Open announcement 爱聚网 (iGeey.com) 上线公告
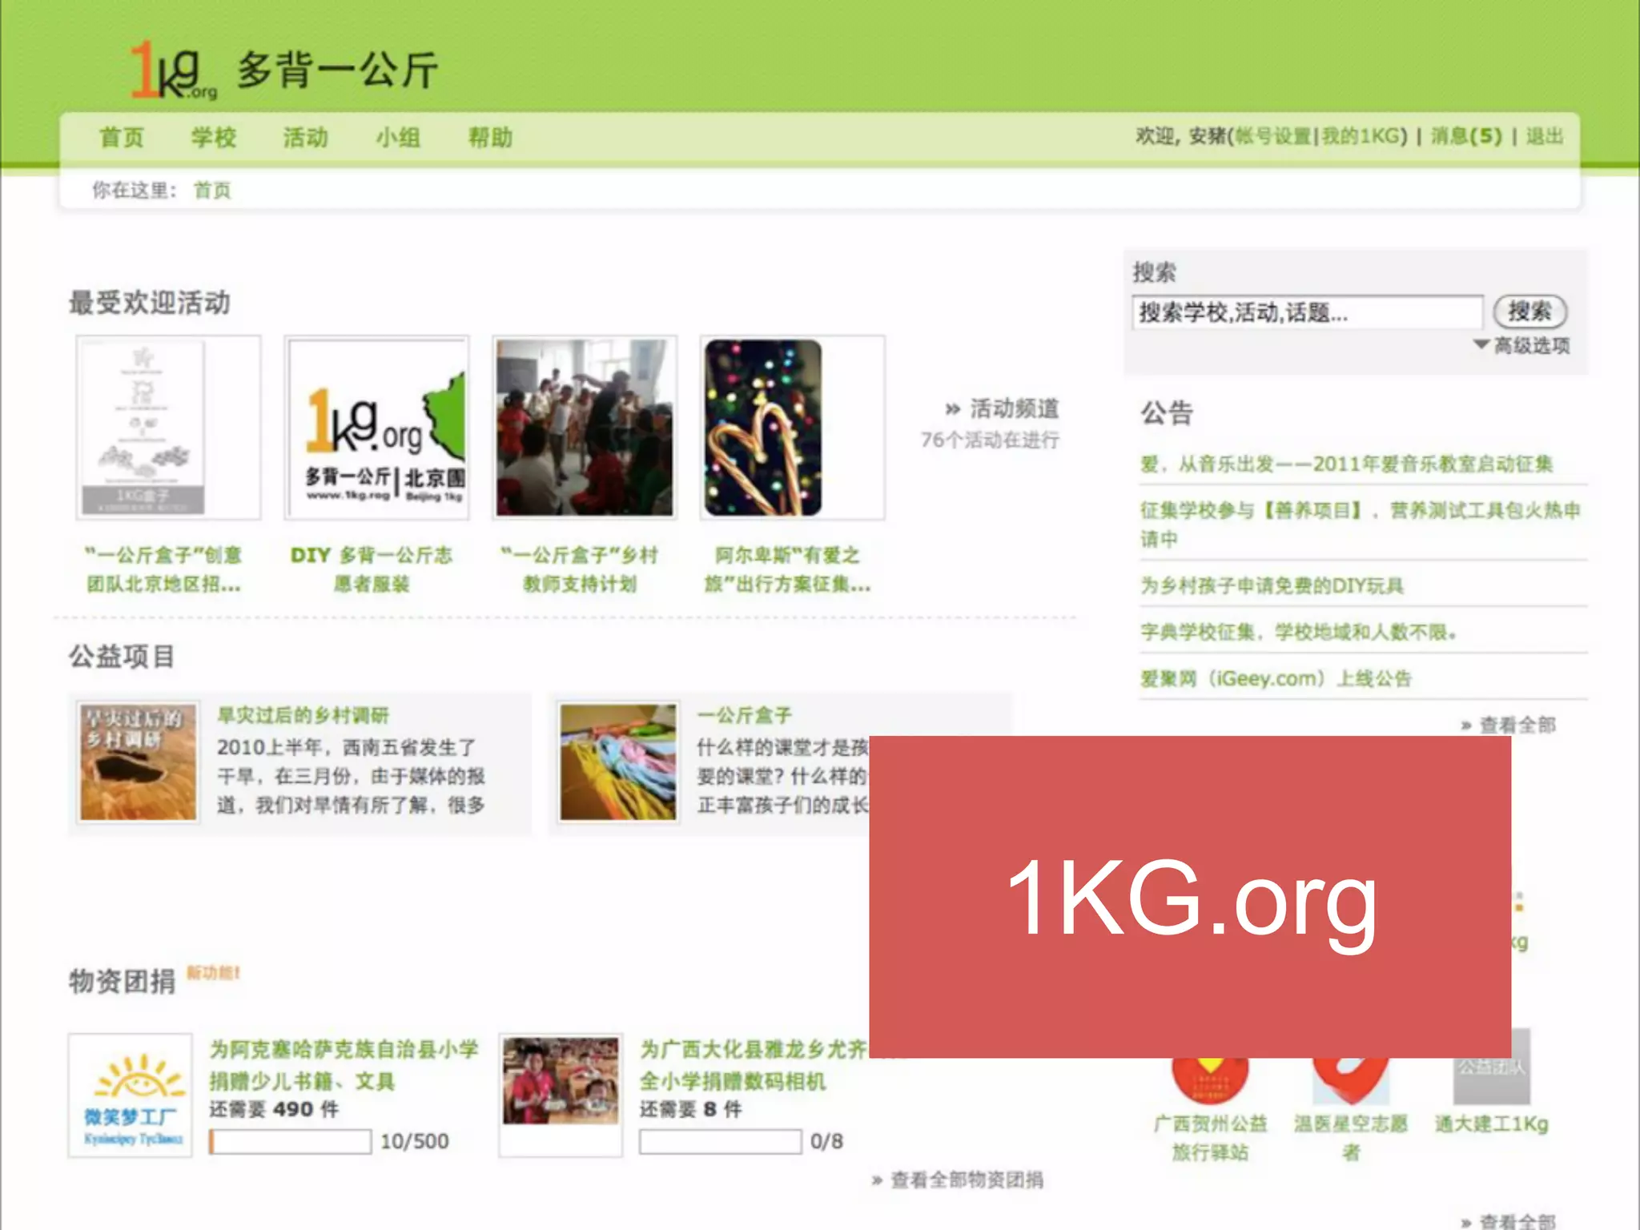The height and width of the screenshot is (1230, 1640). [1276, 678]
